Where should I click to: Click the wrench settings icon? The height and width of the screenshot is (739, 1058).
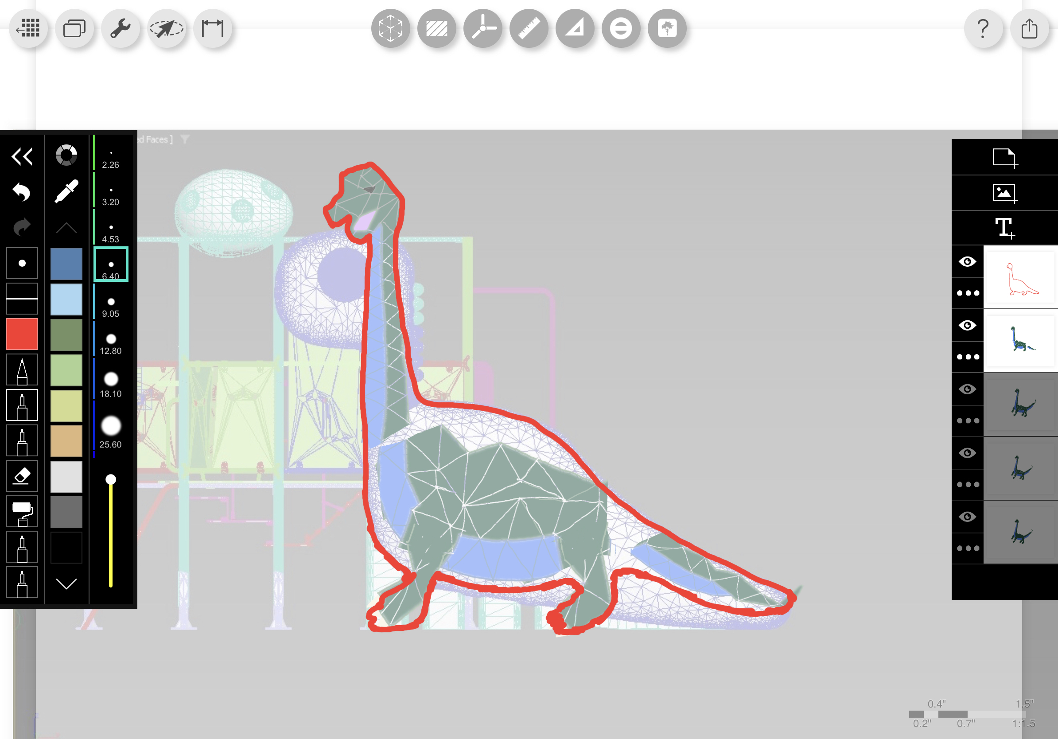click(x=120, y=28)
